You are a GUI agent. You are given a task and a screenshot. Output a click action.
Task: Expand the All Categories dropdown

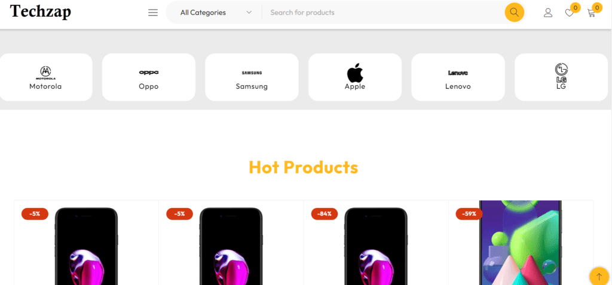click(x=215, y=13)
